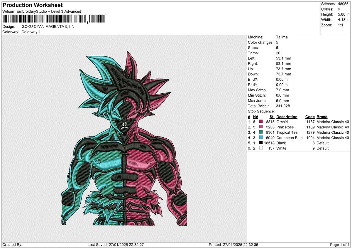352x249 pixels.
Task: Click the 'Description' column header
Action: 287,117
